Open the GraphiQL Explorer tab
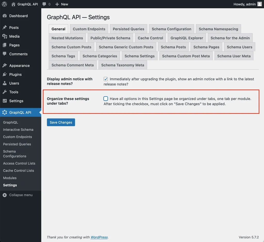Viewport: 264px width, 242px height. pos(187,38)
